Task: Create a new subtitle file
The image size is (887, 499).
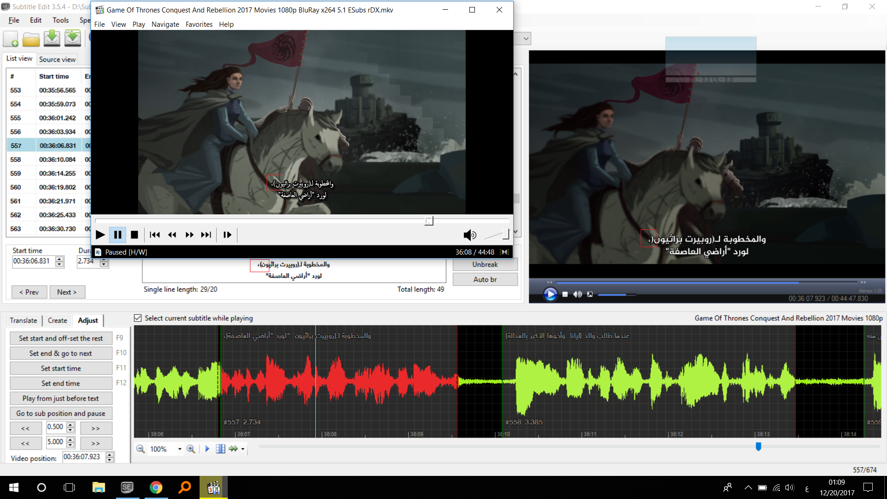Action: (10, 39)
